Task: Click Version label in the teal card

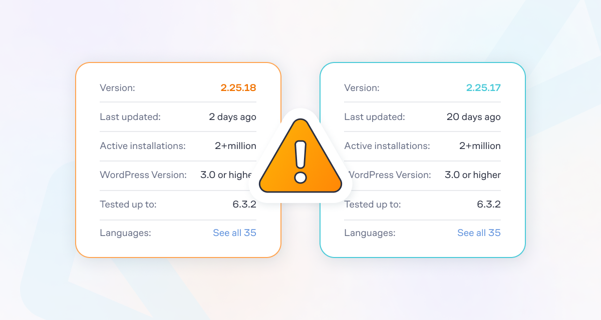Action: pyautogui.click(x=362, y=88)
